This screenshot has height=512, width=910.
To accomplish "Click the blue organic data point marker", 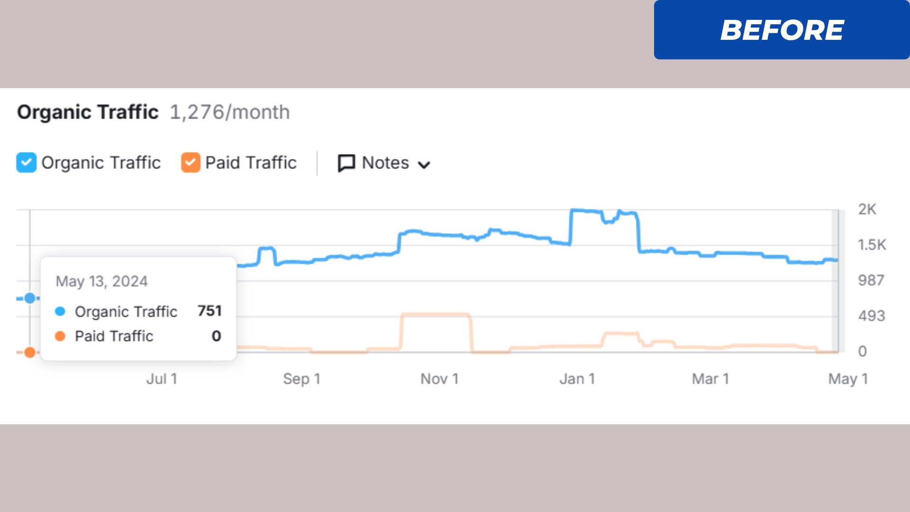I will pyautogui.click(x=30, y=298).
